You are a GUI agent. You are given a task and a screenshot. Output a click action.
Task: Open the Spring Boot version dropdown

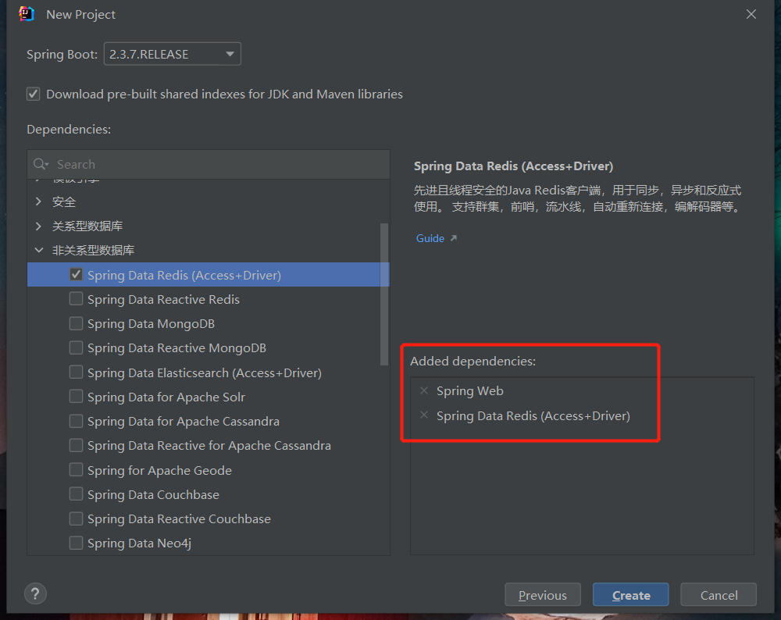(x=230, y=54)
